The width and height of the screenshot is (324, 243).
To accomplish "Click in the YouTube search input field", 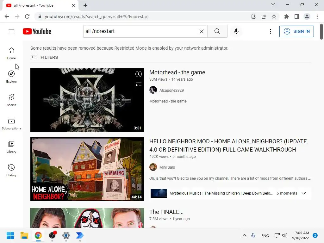I will 140,31.
